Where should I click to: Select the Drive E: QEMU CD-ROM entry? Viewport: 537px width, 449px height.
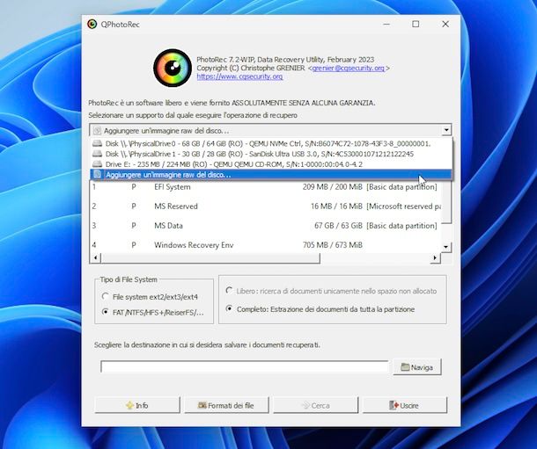pos(271,164)
